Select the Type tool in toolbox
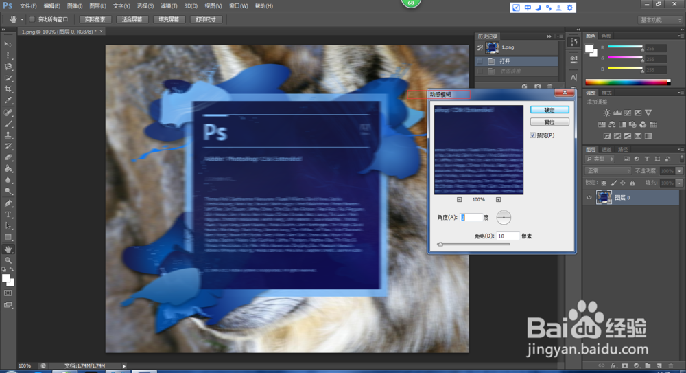 8,214
